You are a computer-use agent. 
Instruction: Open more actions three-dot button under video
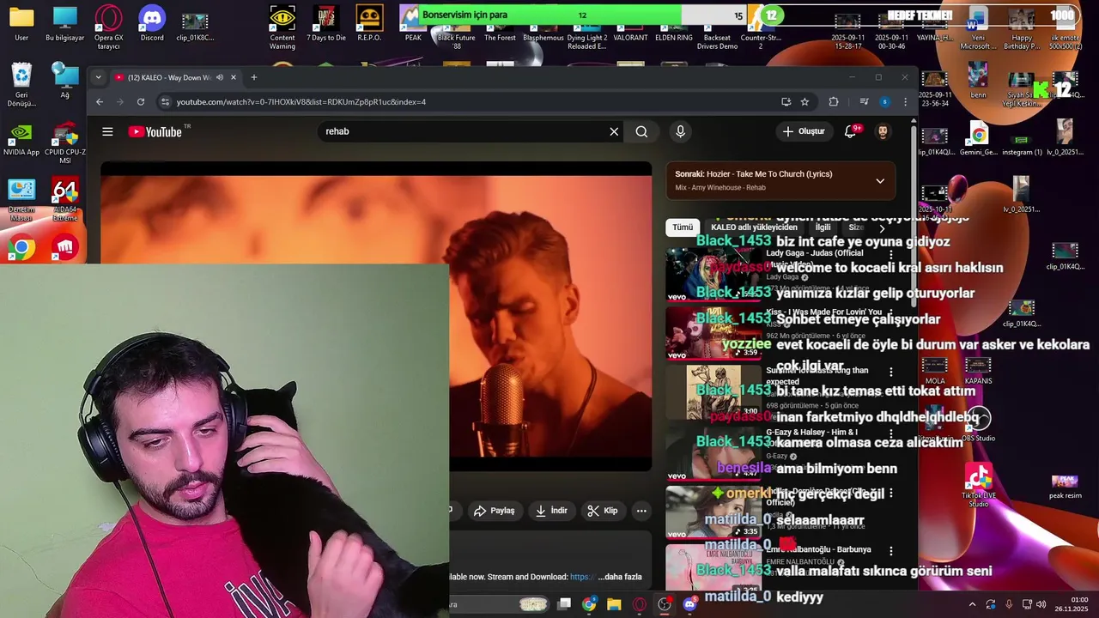pyautogui.click(x=641, y=511)
